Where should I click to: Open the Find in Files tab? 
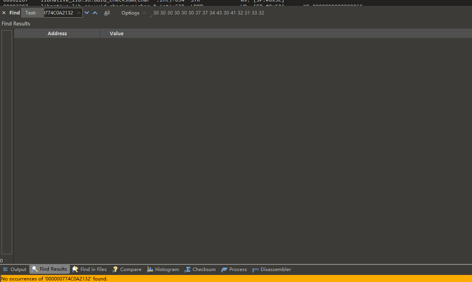pos(89,269)
